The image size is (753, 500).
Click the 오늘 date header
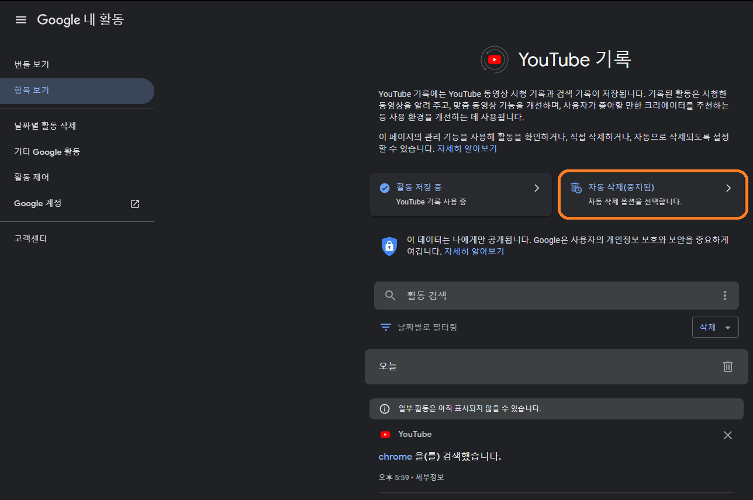coord(388,366)
